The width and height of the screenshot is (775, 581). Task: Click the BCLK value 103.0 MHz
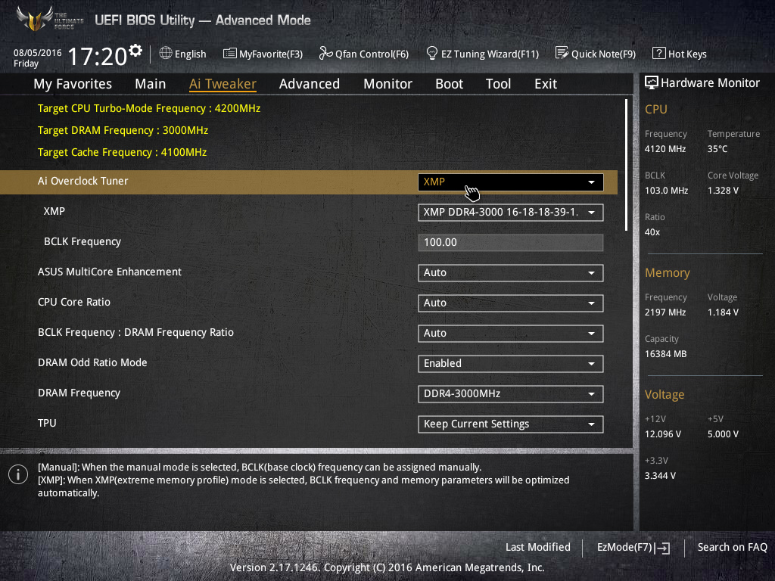[666, 190]
